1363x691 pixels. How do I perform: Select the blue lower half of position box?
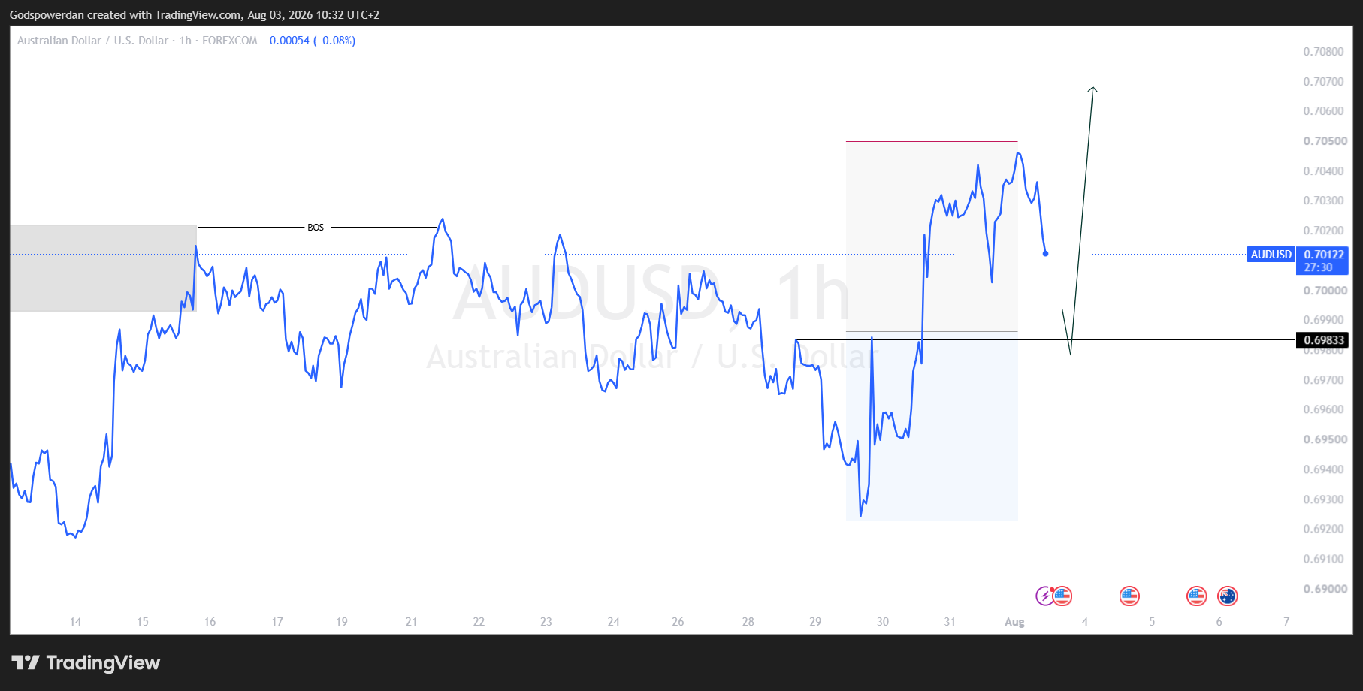932,426
